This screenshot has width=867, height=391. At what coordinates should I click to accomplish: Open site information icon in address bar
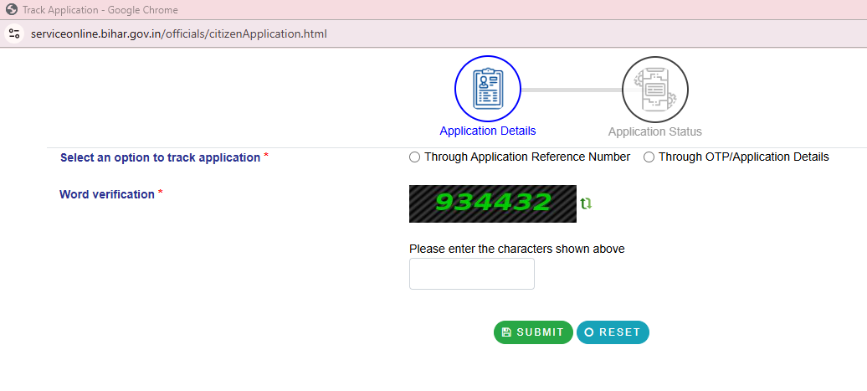coord(14,33)
